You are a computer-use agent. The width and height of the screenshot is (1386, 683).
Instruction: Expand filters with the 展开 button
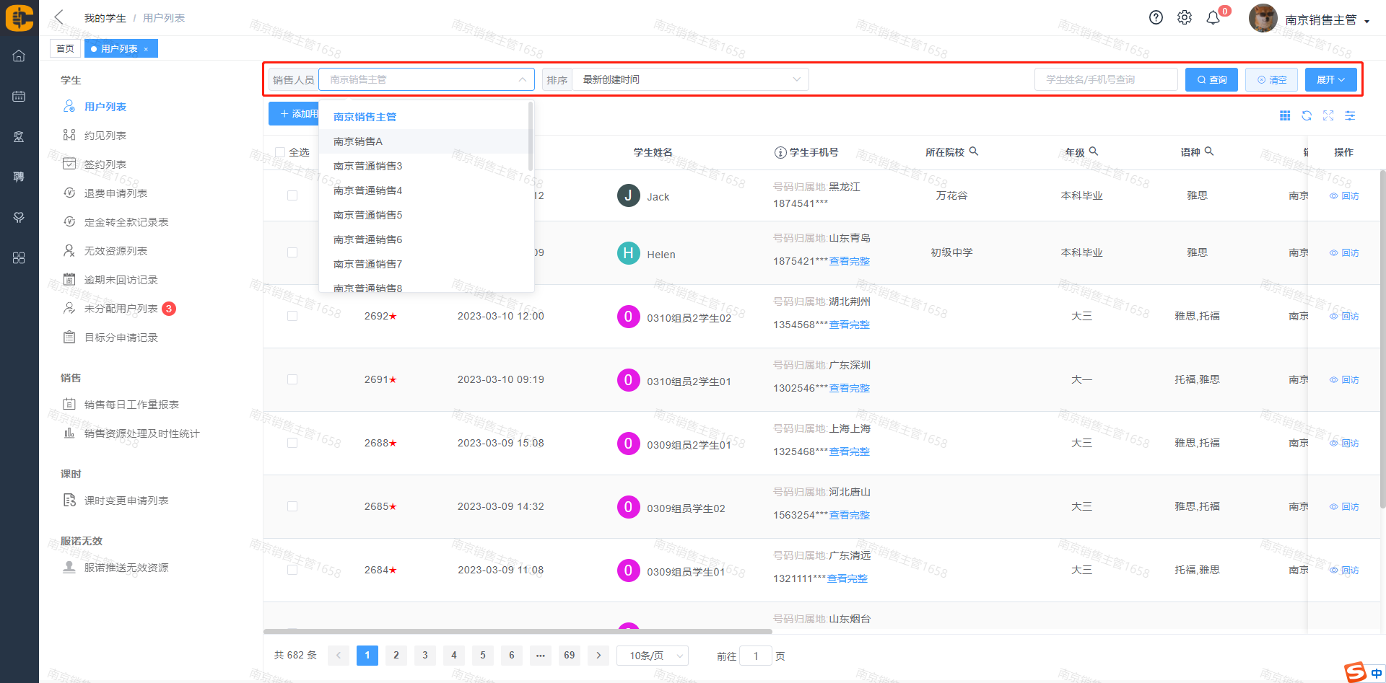1330,79
